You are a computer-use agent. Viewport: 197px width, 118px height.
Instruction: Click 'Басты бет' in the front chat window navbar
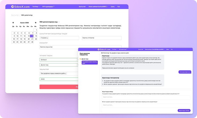click(x=141, y=49)
